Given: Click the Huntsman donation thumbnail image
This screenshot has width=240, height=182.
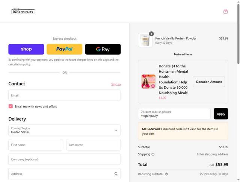Looking at the screenshot, I should pos(148,82).
